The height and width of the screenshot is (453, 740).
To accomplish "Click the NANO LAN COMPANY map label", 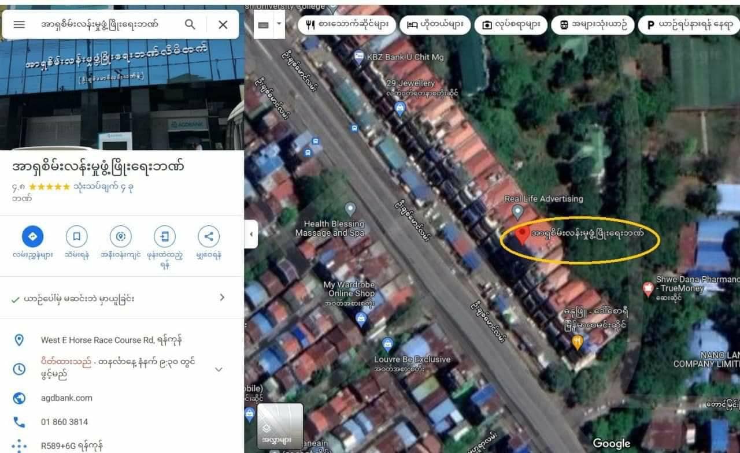I will 706,359.
